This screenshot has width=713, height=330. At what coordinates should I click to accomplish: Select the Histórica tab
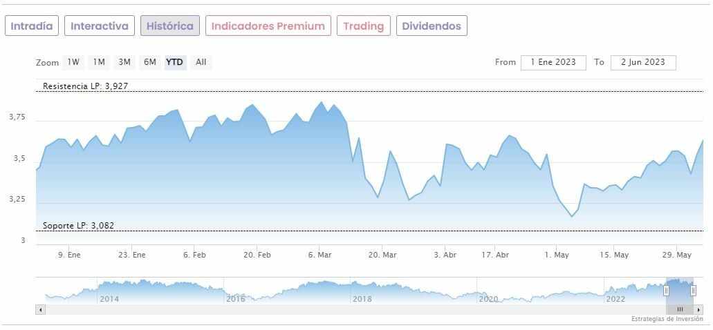[x=170, y=26]
